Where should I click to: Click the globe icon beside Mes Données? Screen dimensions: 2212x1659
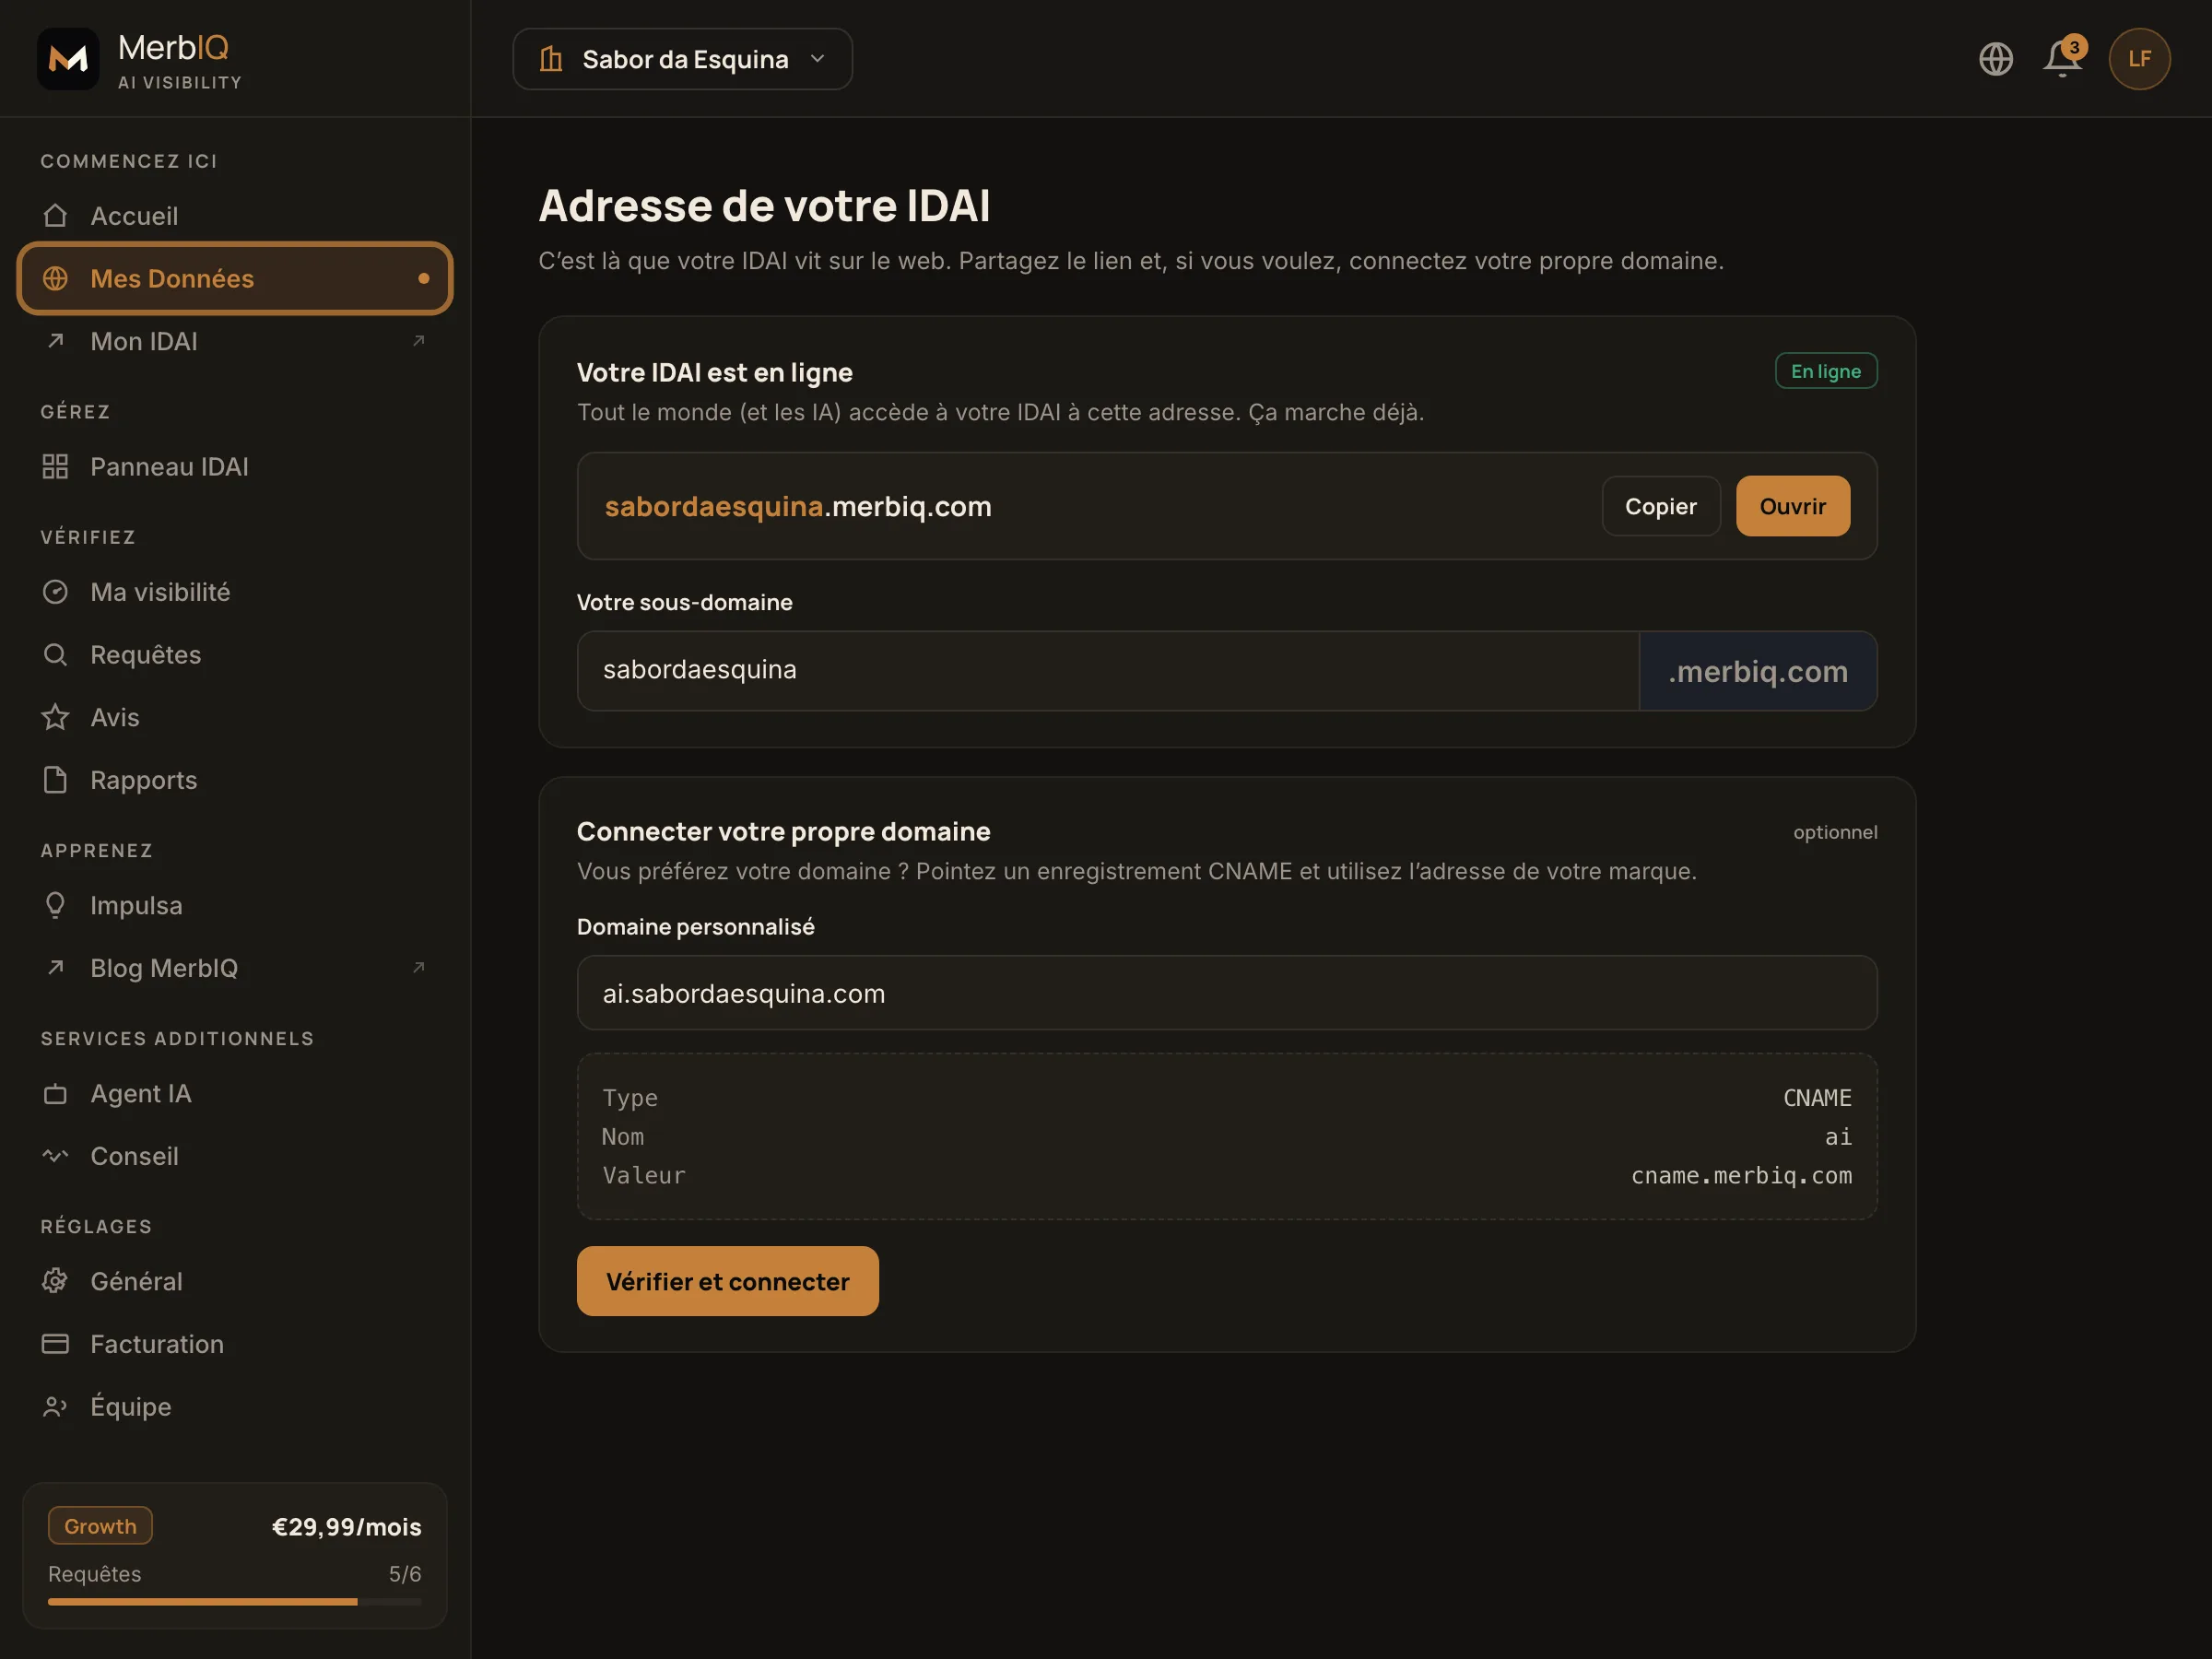click(55, 278)
